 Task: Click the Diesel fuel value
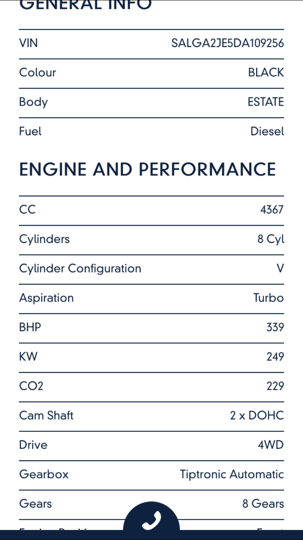267,132
